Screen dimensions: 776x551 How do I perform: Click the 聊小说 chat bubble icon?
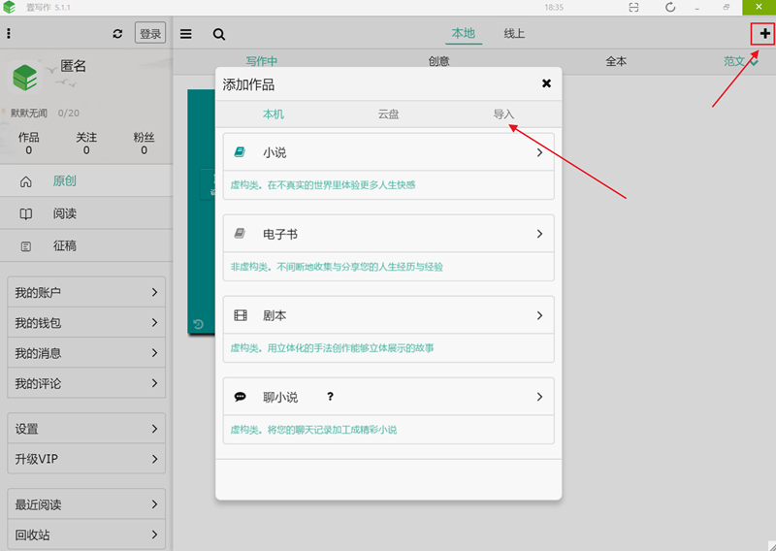point(240,397)
